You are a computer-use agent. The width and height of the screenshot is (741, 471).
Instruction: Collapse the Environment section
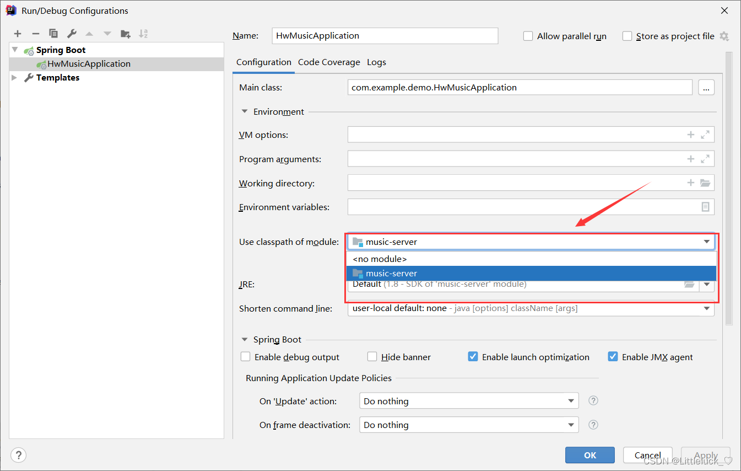(244, 111)
